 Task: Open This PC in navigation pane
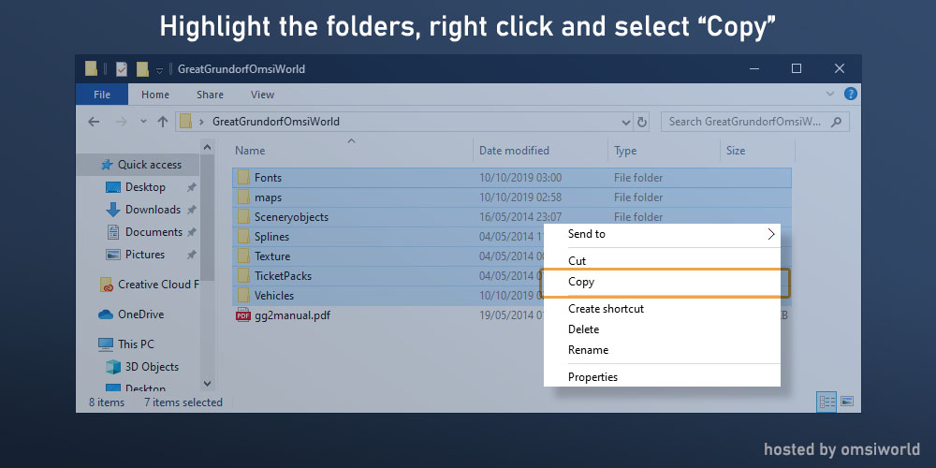[x=136, y=344]
